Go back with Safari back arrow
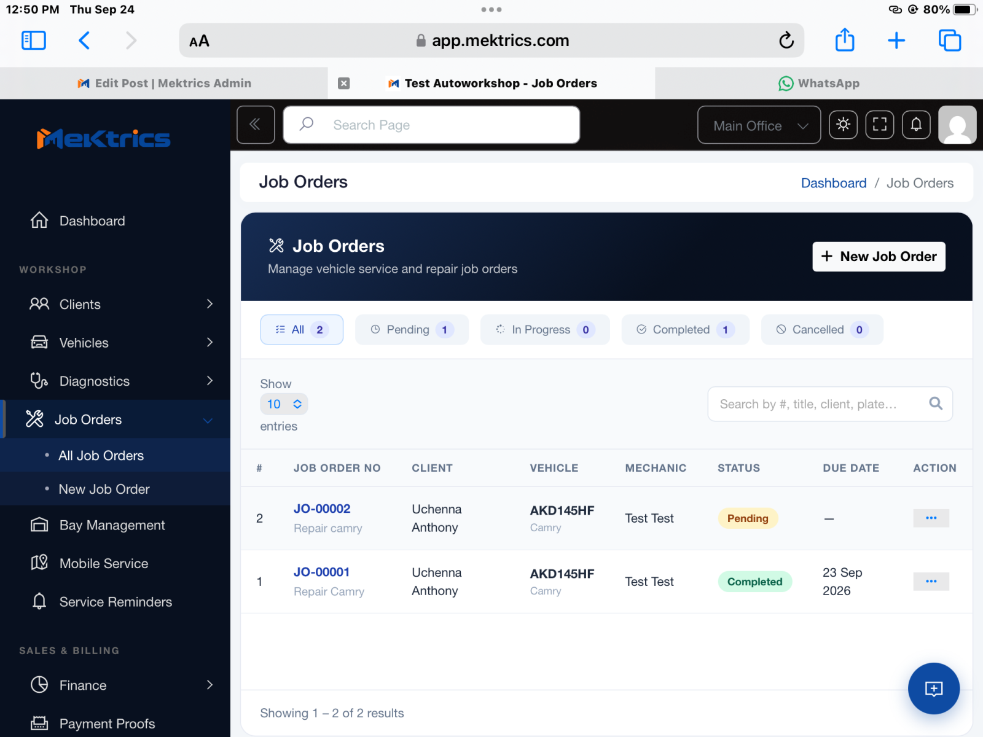The height and width of the screenshot is (737, 983). (84, 41)
